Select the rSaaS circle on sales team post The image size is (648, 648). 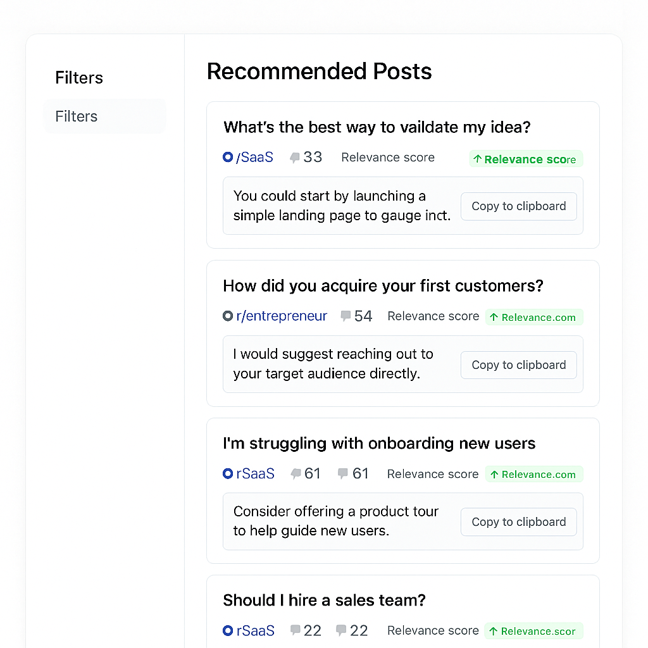(x=228, y=630)
